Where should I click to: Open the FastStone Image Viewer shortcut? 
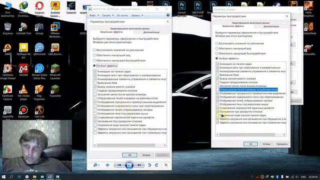[8, 71]
